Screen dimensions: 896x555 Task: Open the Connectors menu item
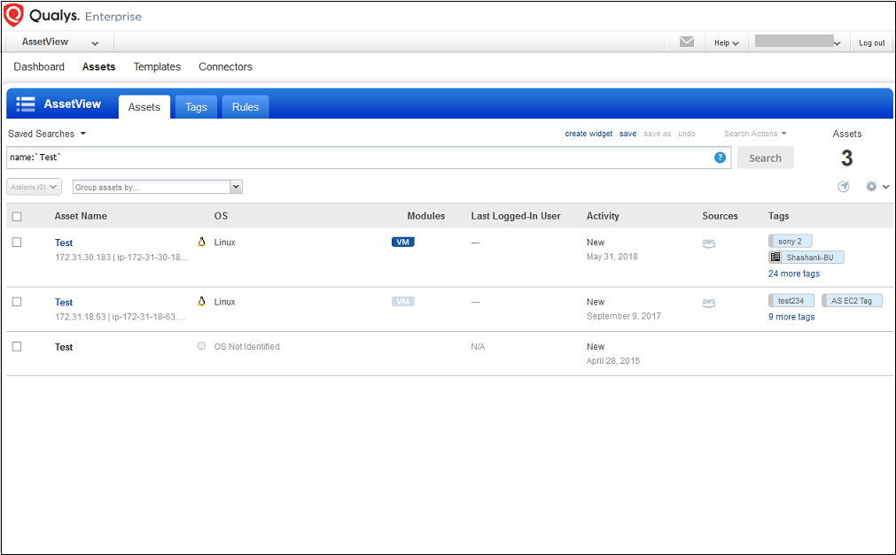225,66
